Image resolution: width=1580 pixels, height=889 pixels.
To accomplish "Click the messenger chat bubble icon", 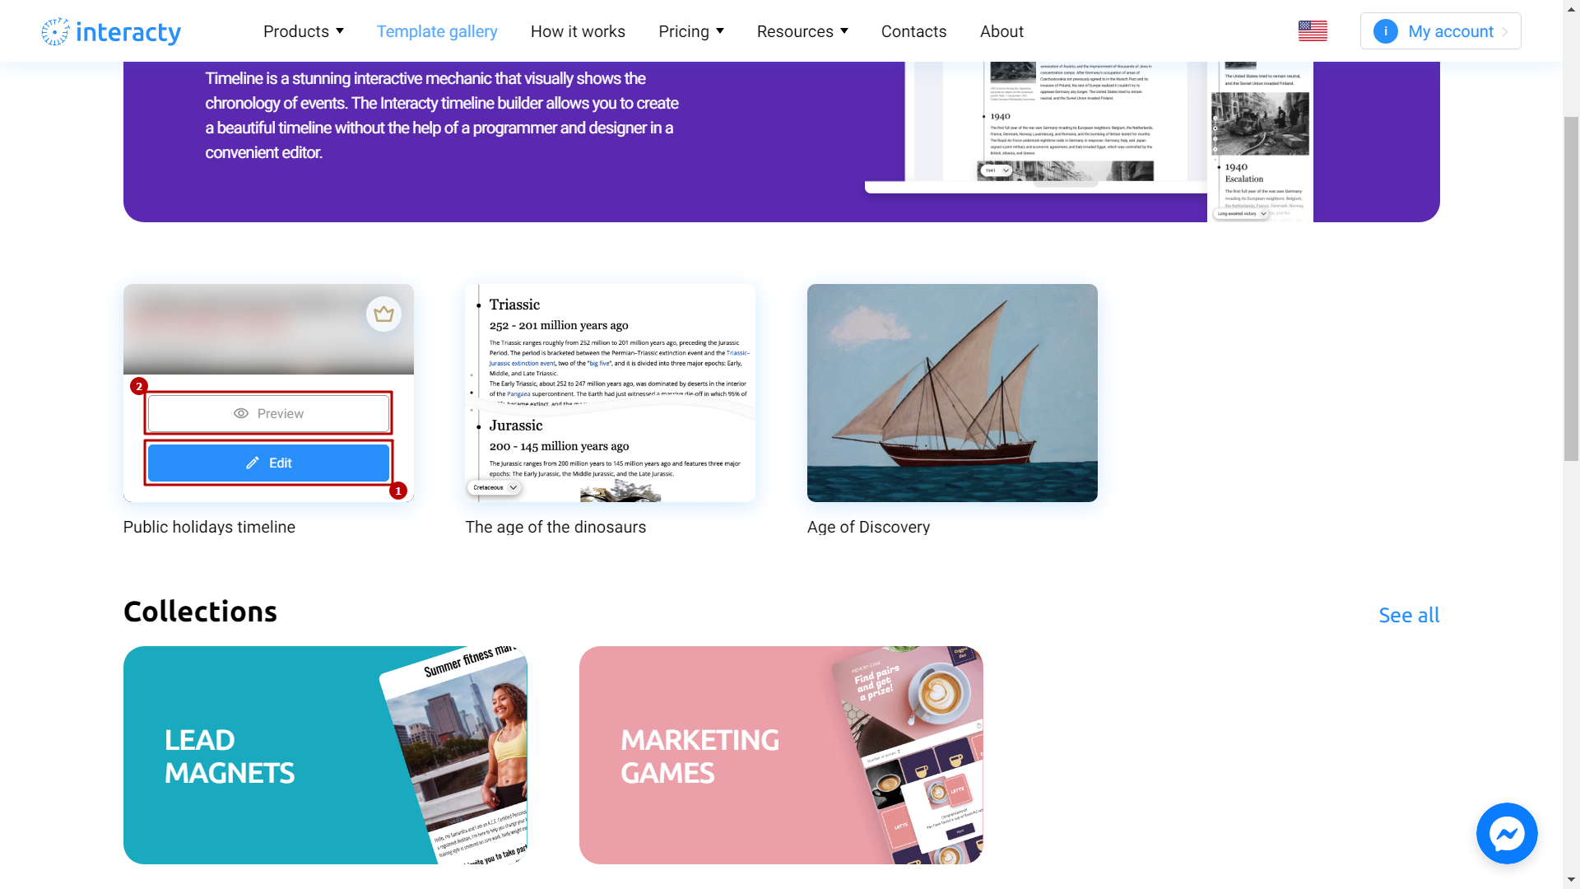I will (x=1508, y=834).
